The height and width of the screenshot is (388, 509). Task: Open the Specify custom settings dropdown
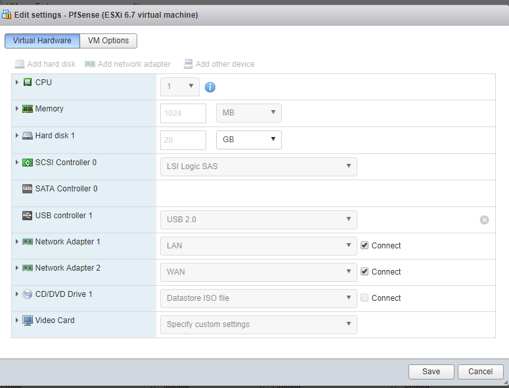pyautogui.click(x=259, y=324)
